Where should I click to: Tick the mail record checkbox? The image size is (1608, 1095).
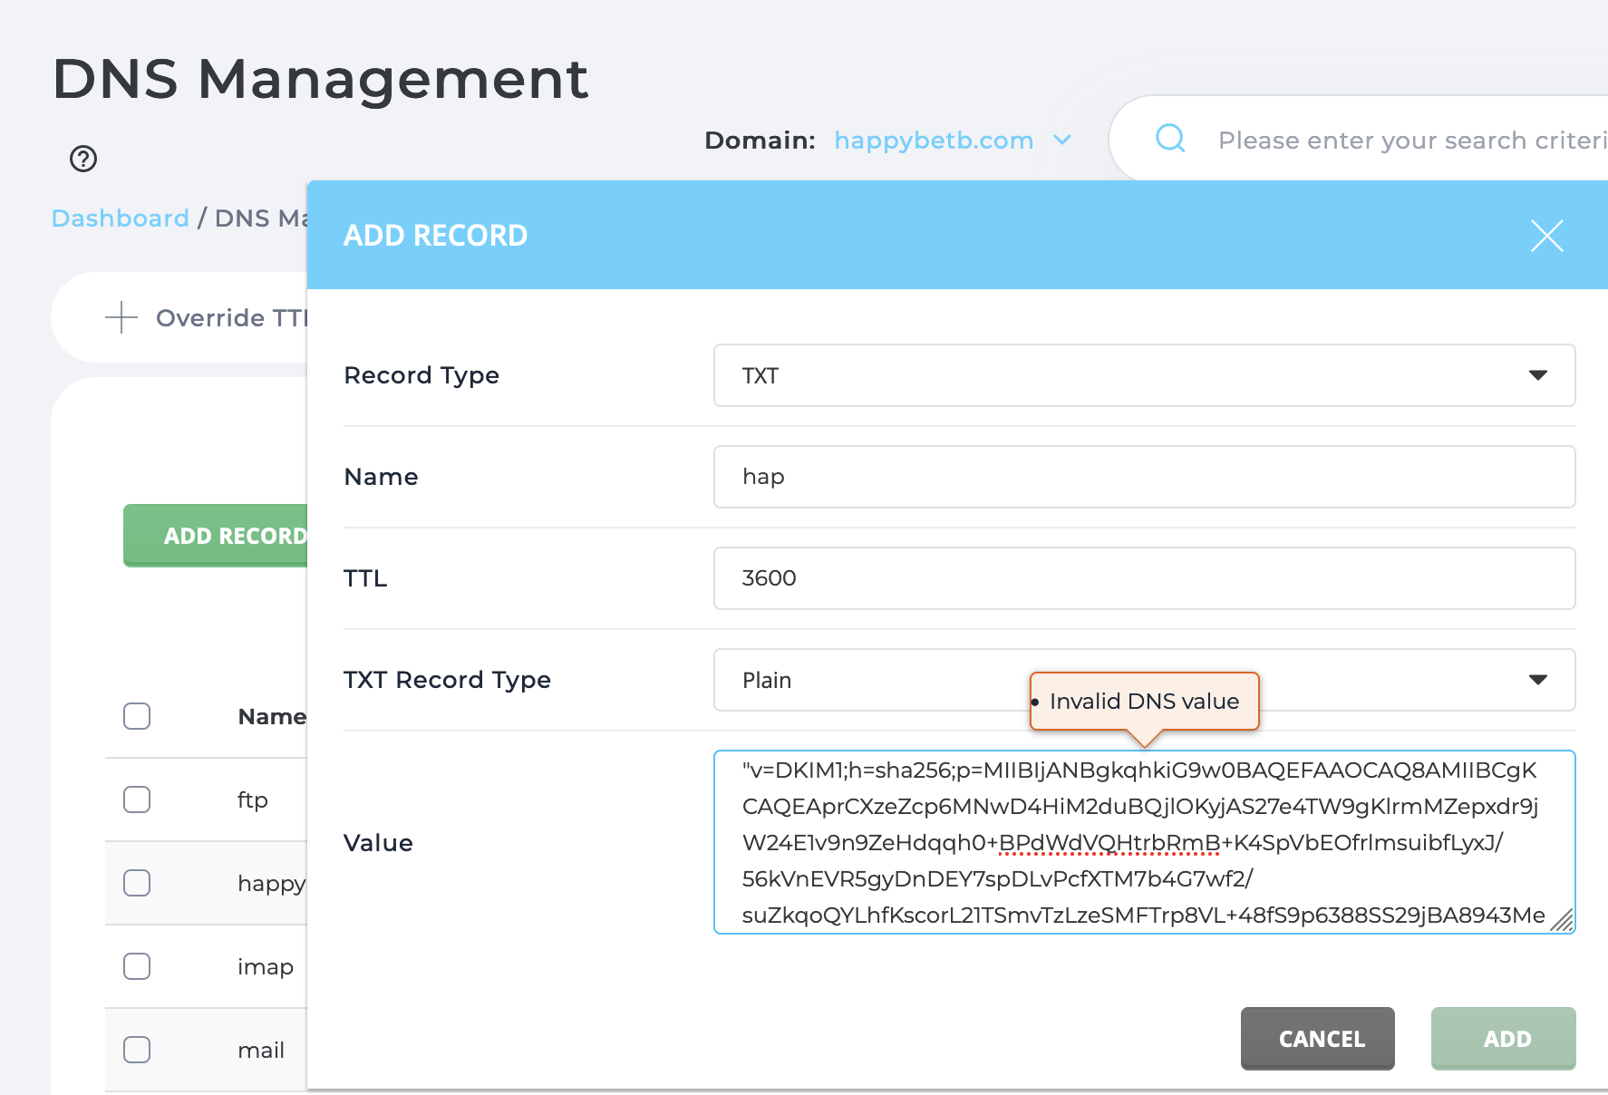137,1050
